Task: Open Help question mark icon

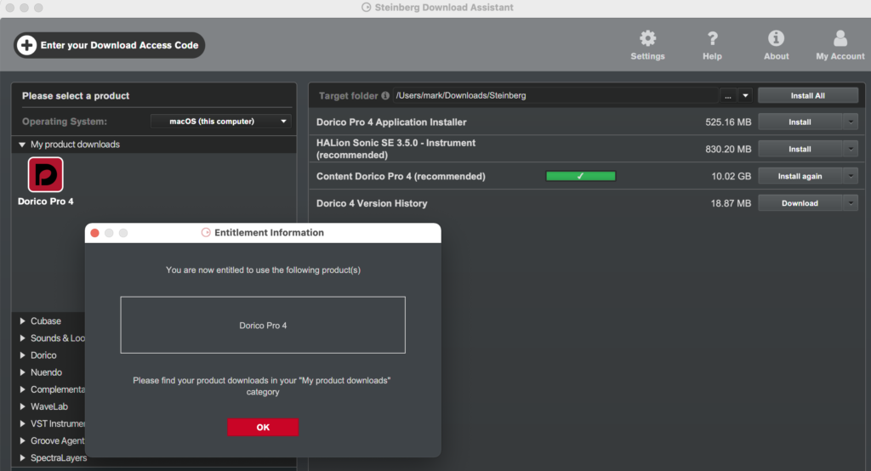Action: pos(712,38)
